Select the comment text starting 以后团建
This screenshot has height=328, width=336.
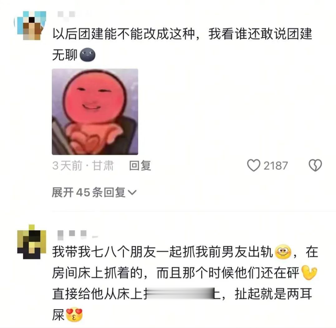coord(182,44)
